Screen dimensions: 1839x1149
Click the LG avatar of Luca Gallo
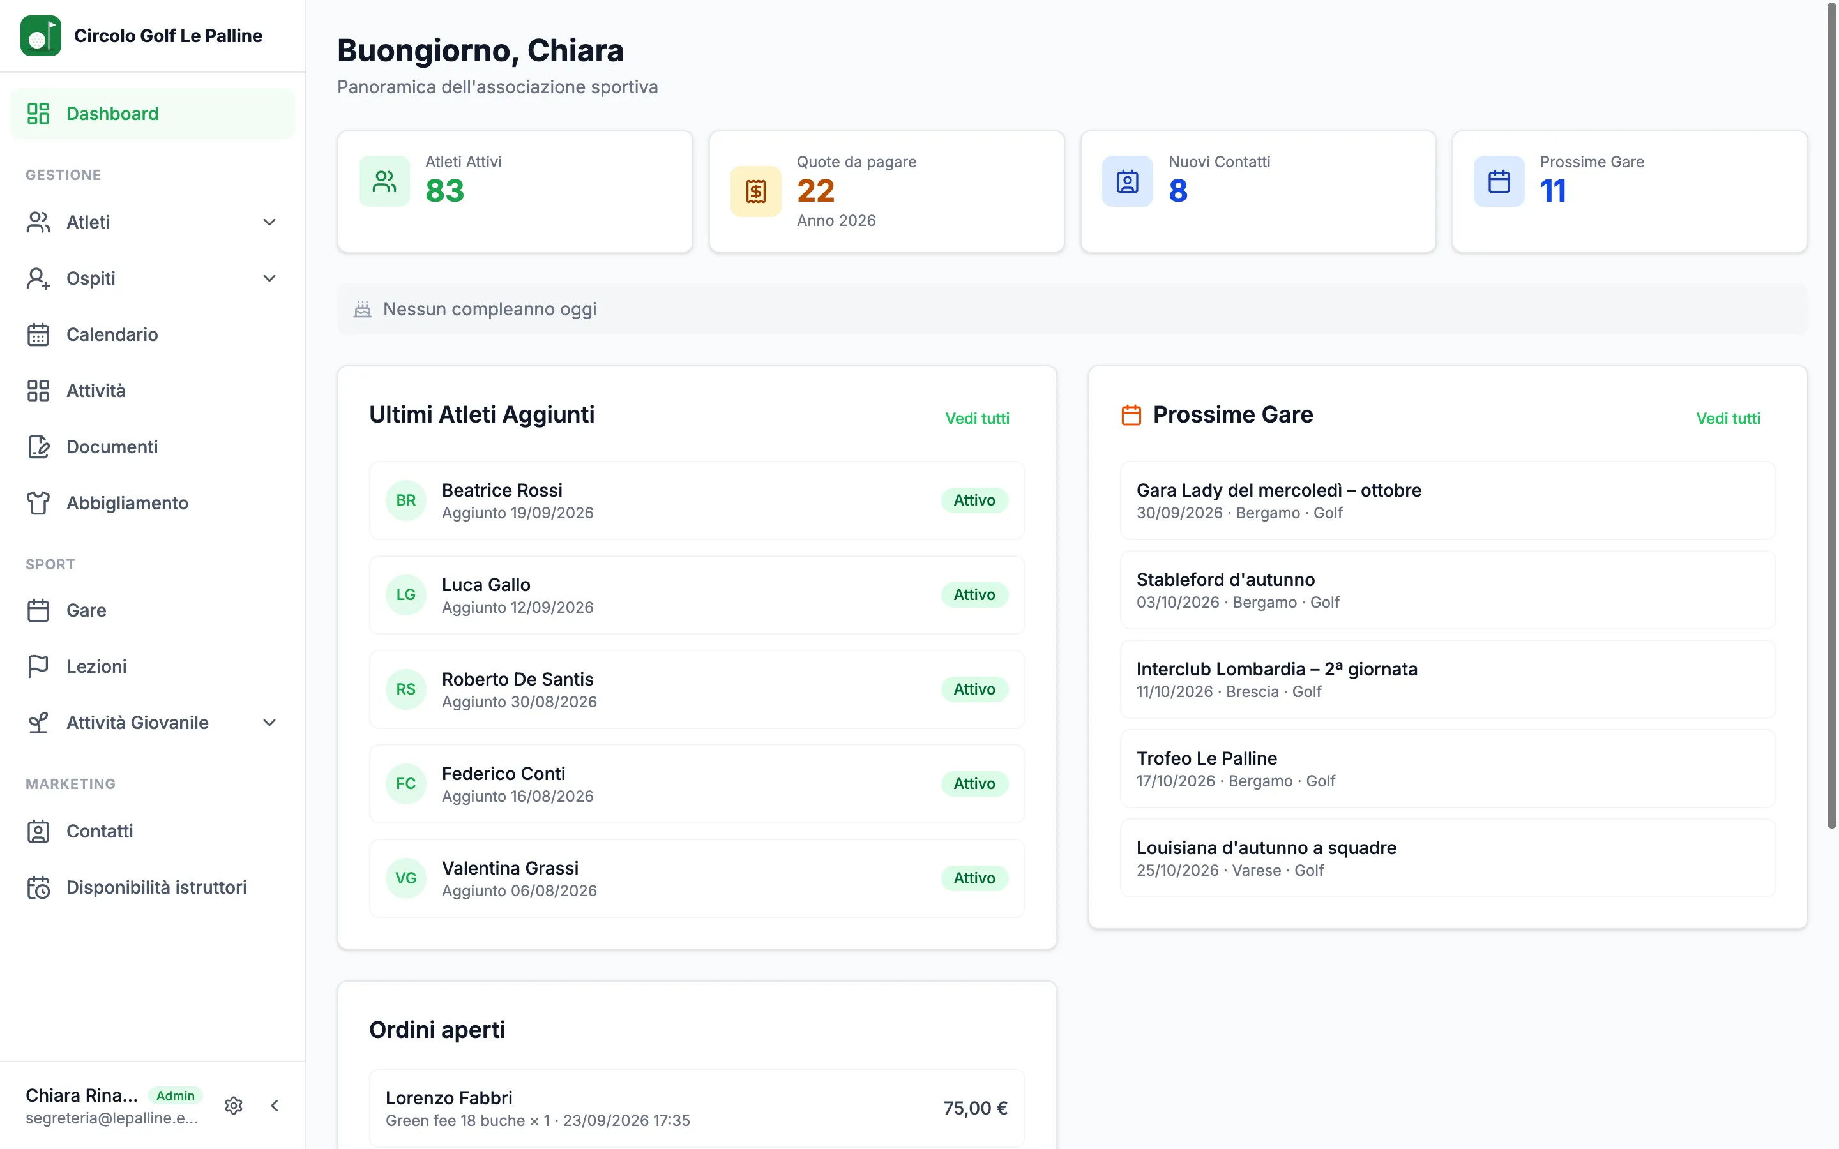[406, 594]
